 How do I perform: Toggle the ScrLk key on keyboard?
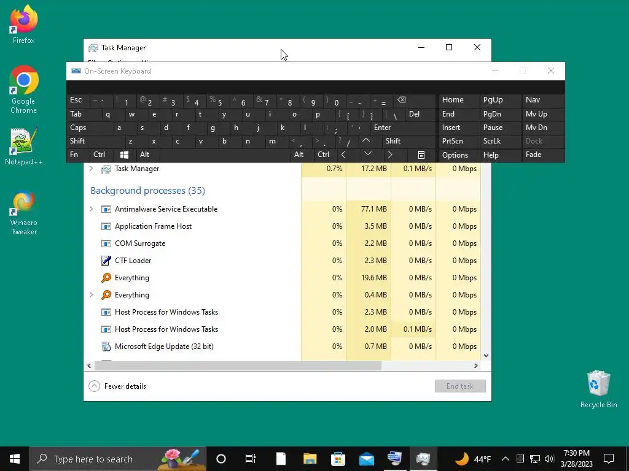point(500,141)
